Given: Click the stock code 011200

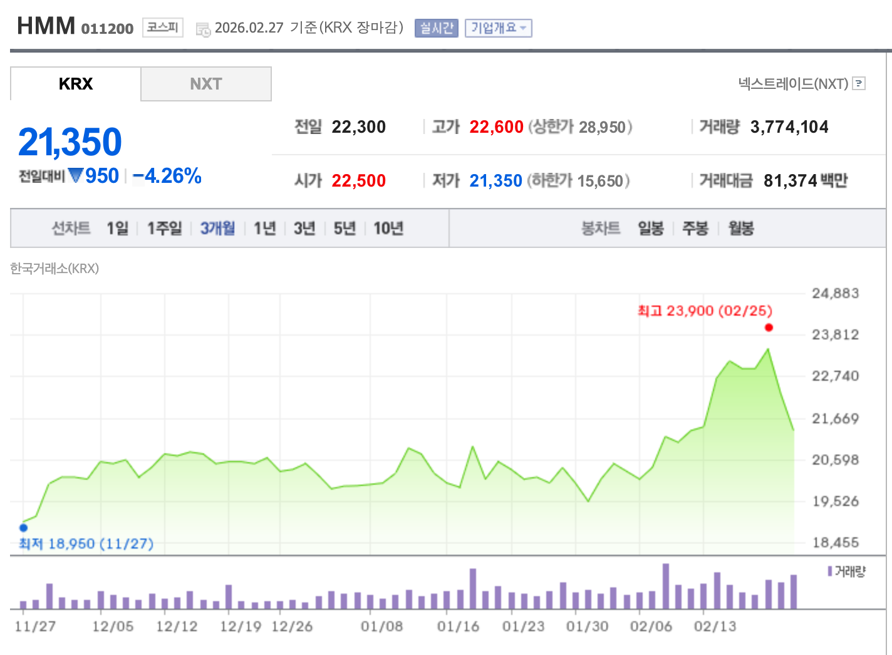Looking at the screenshot, I should pyautogui.click(x=107, y=29).
